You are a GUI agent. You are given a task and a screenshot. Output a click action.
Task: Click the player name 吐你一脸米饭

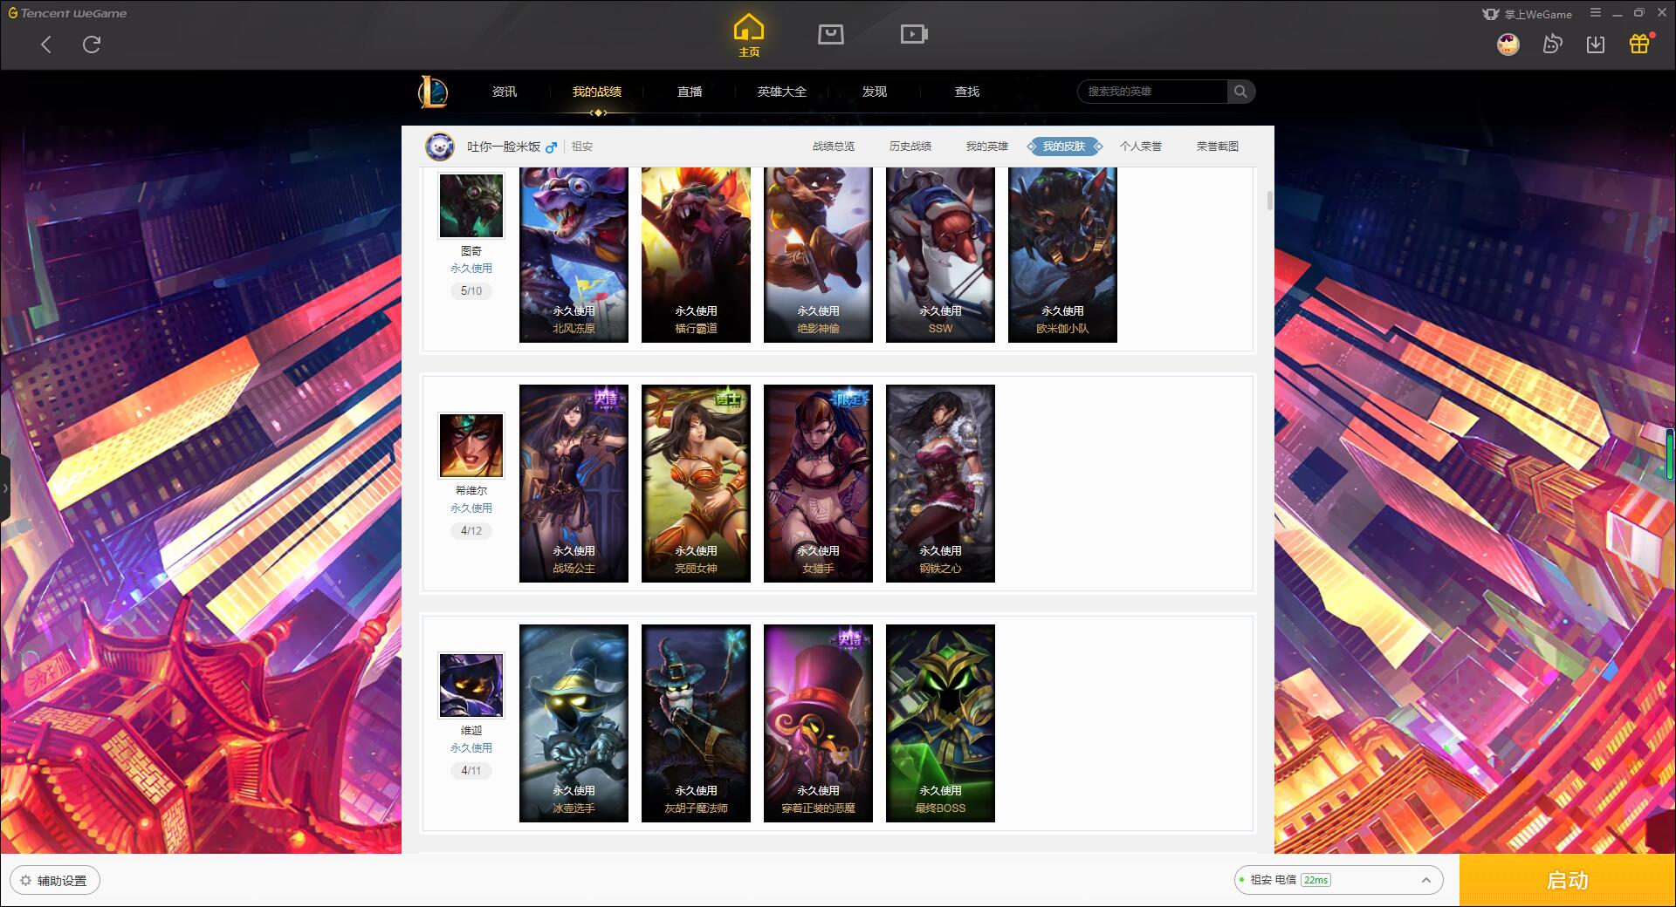click(x=504, y=147)
